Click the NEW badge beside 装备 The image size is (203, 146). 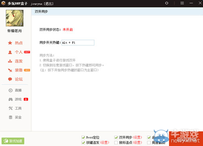click(x=27, y=70)
